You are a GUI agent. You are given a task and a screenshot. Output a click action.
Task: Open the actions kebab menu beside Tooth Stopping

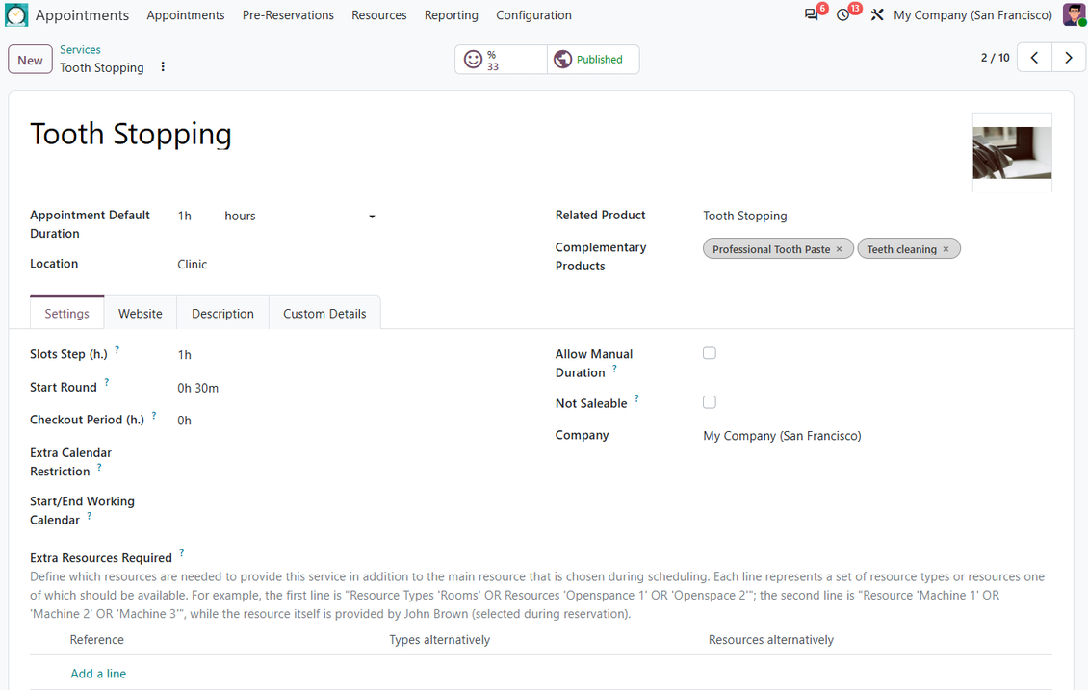point(163,67)
